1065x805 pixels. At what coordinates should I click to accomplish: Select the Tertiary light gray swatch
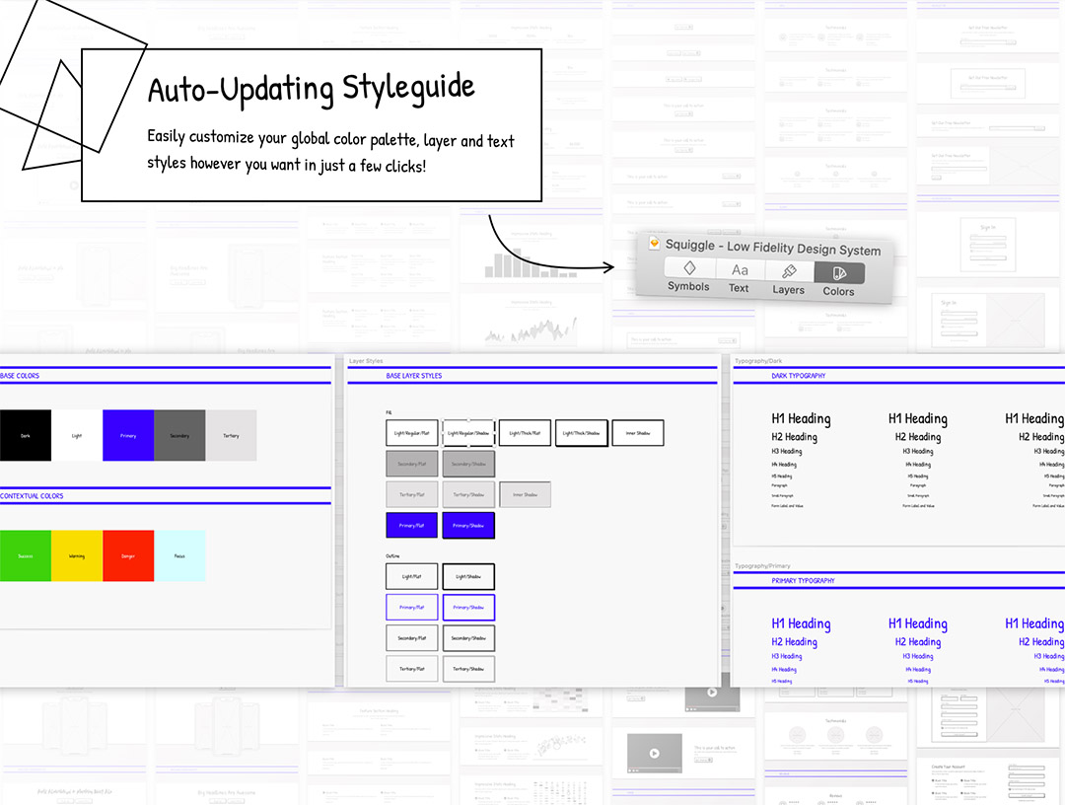(x=231, y=435)
